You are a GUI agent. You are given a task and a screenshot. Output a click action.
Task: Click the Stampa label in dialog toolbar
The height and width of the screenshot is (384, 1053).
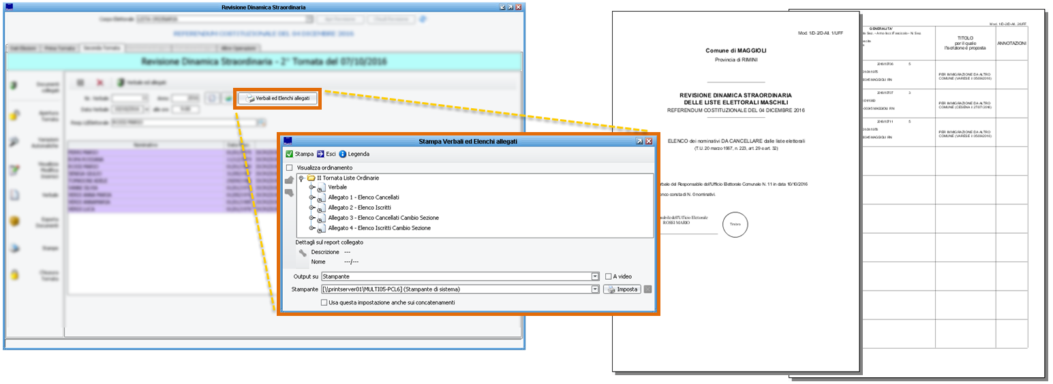point(304,154)
